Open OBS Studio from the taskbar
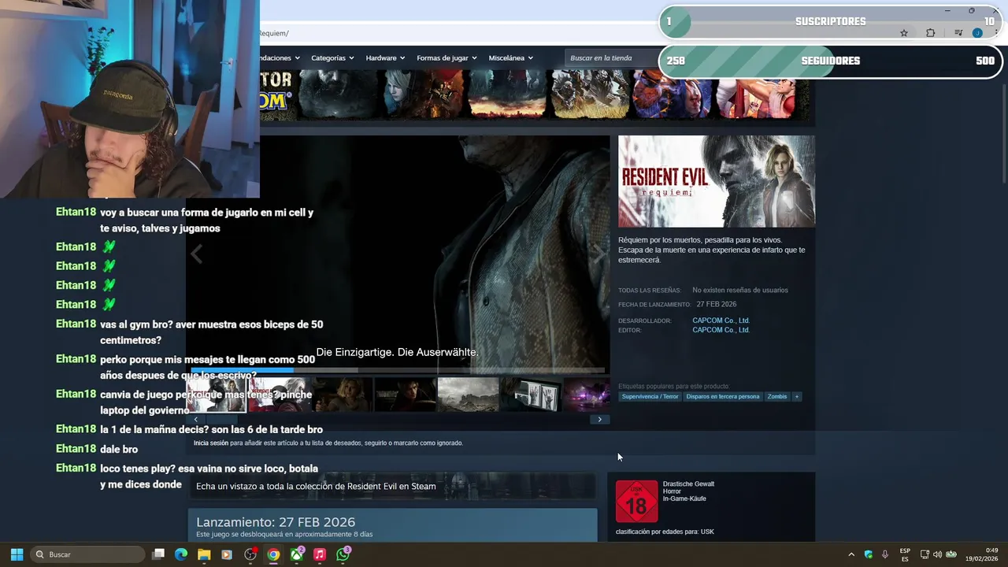Viewport: 1008px width, 567px height. (250, 554)
